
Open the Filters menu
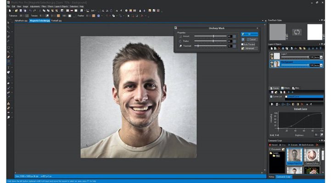click(44, 6)
